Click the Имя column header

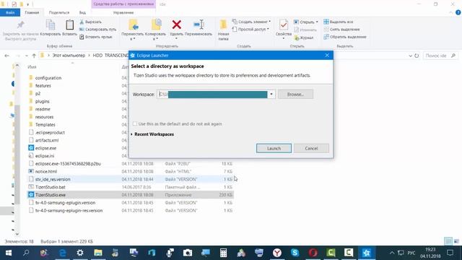point(32,67)
